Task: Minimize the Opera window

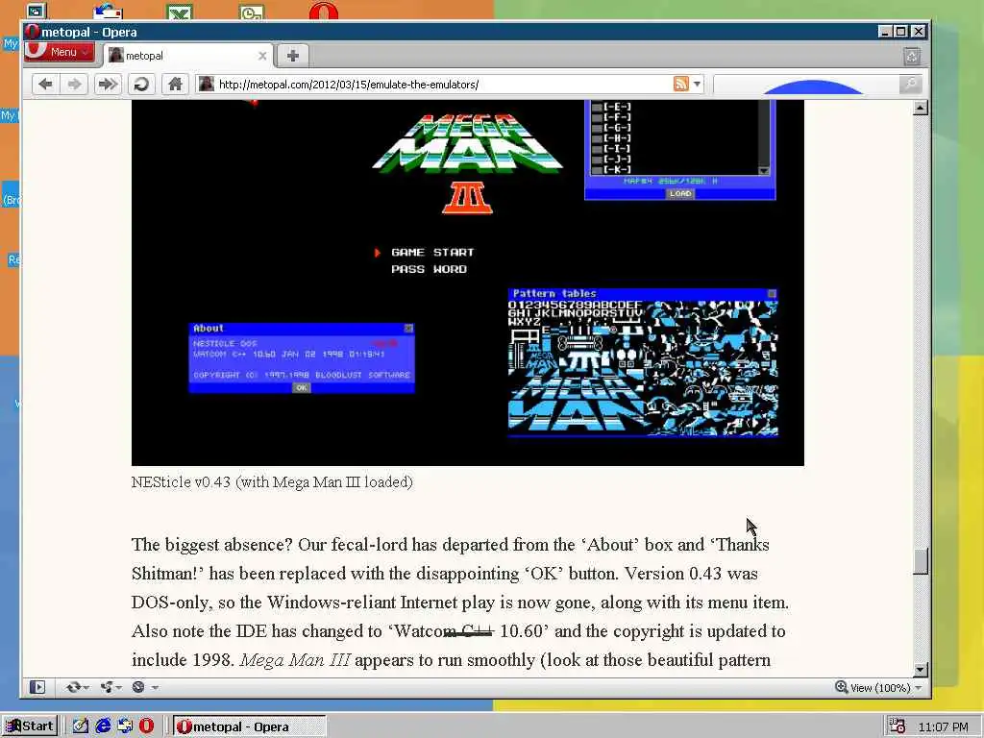Action: [x=885, y=32]
